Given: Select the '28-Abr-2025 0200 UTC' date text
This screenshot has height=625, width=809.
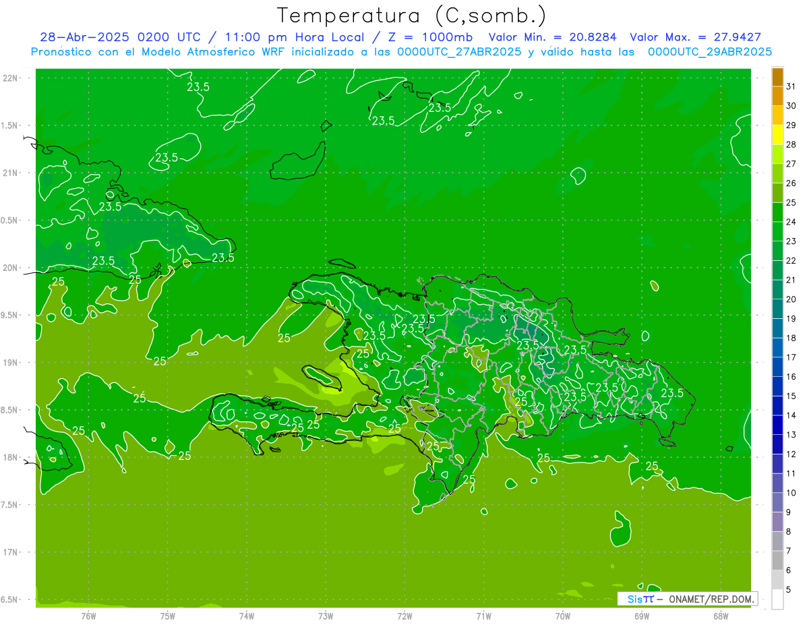Looking at the screenshot, I should click(x=121, y=37).
